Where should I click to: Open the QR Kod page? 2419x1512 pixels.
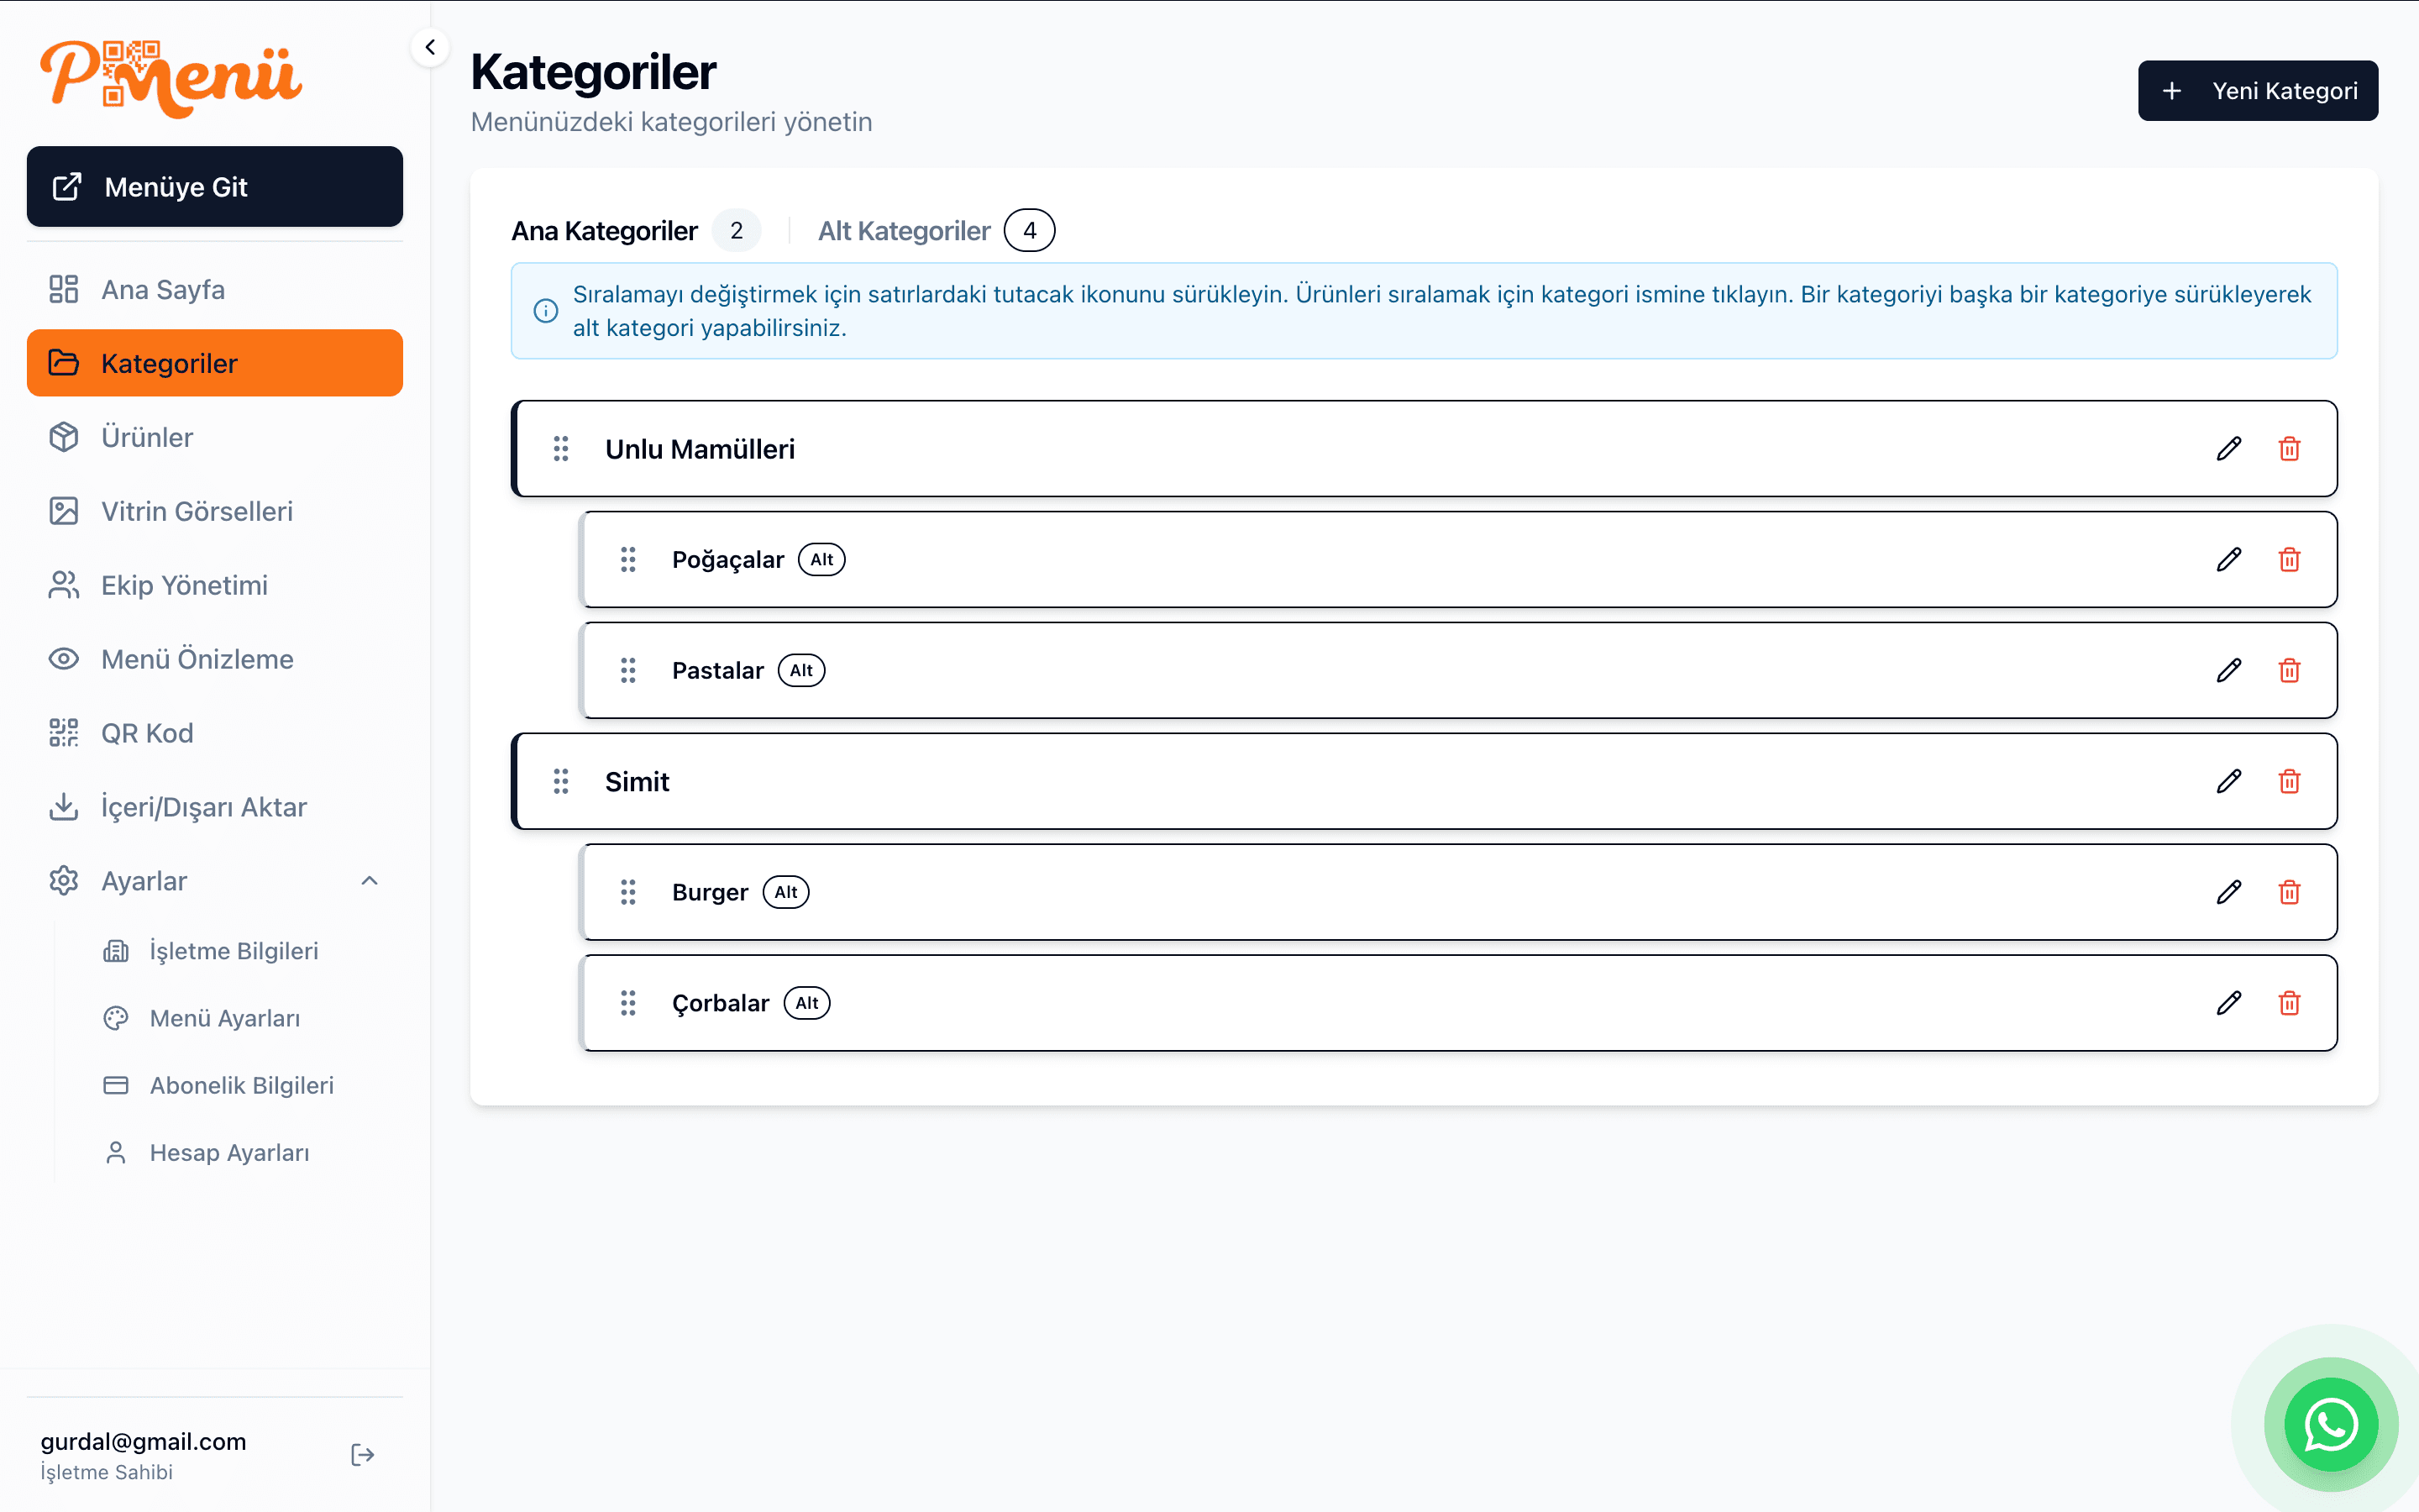147,733
